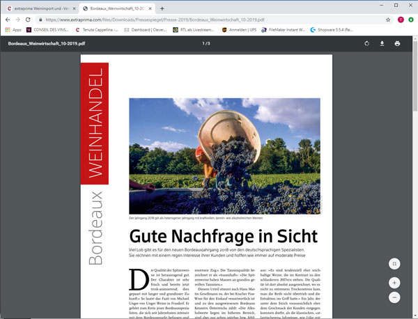
Task: Click the fit to page button
Action: (x=394, y=264)
